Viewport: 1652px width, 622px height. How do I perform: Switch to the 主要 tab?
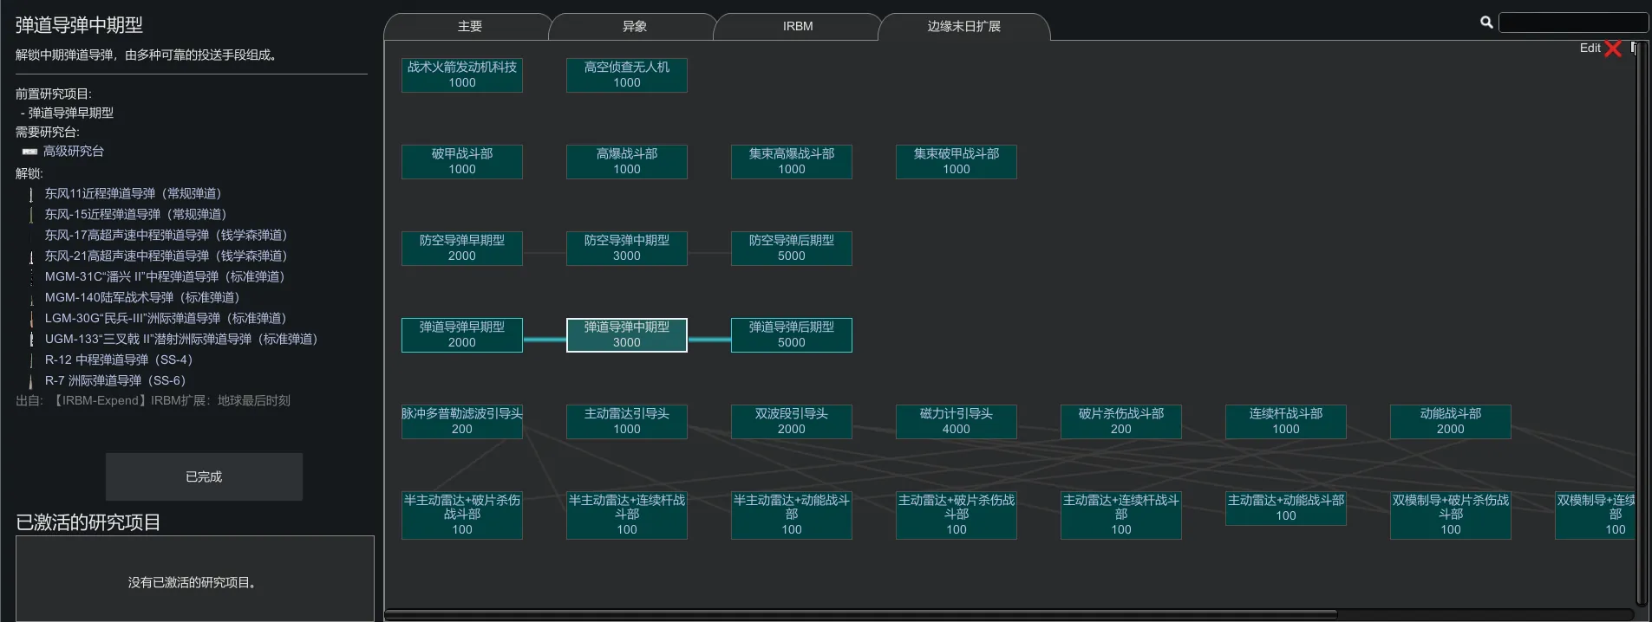pyautogui.click(x=469, y=27)
